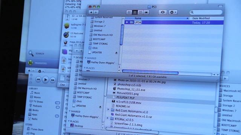The image size is (241, 135).
Task: Select ScreenFlow-2.1.3.dmg file
Action: (x=128, y=124)
